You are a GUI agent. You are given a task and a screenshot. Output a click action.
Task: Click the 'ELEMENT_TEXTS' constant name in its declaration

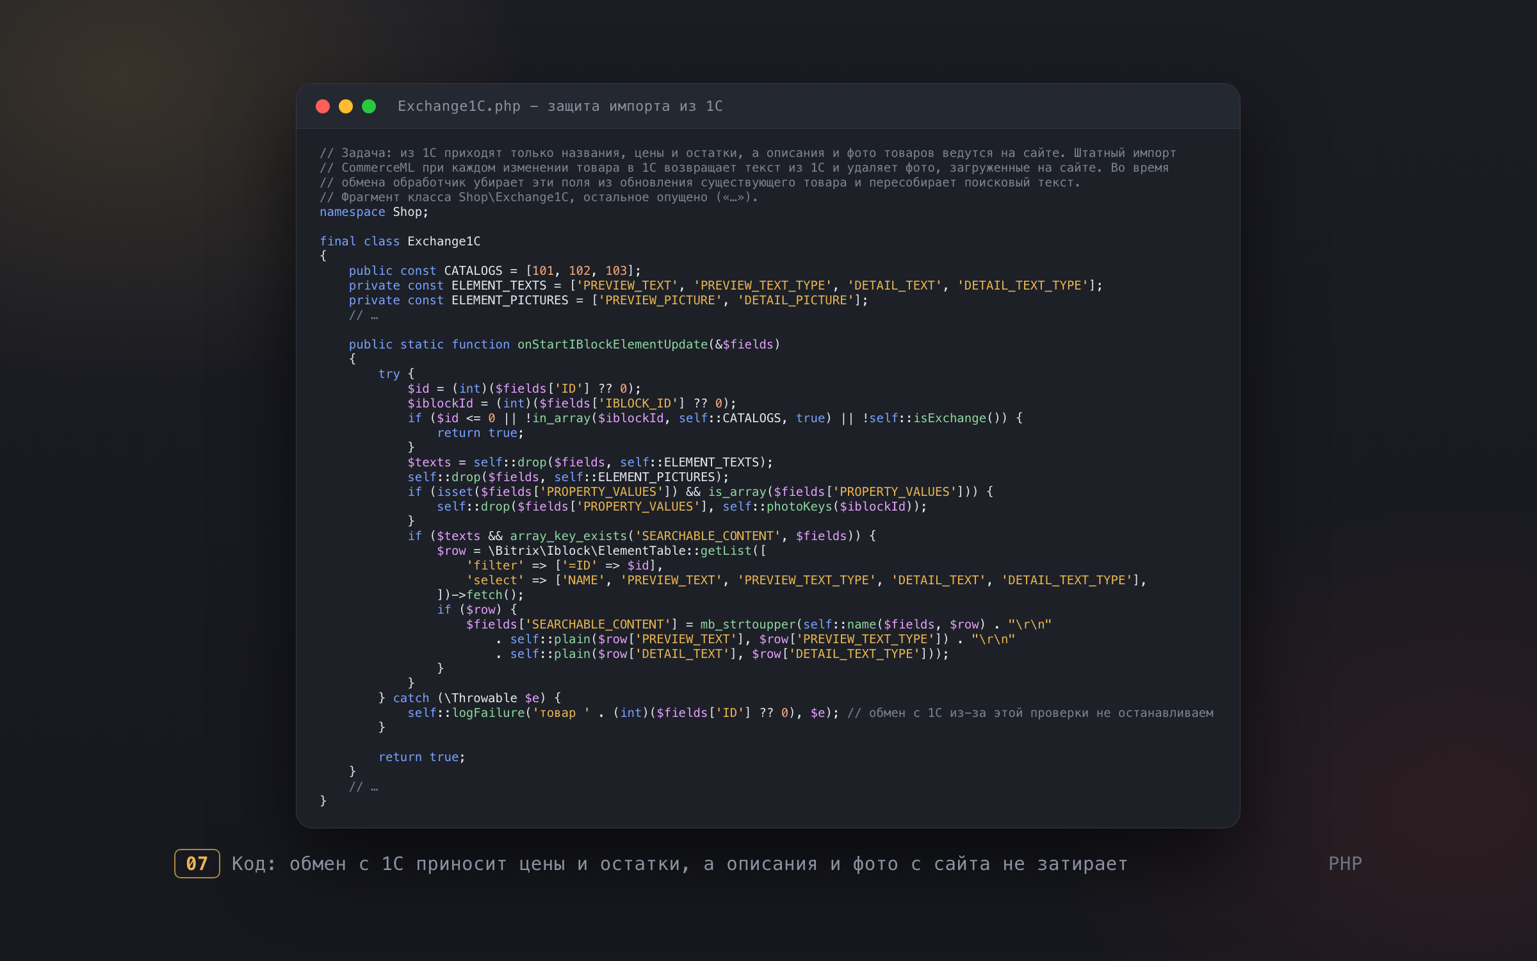pos(499,286)
